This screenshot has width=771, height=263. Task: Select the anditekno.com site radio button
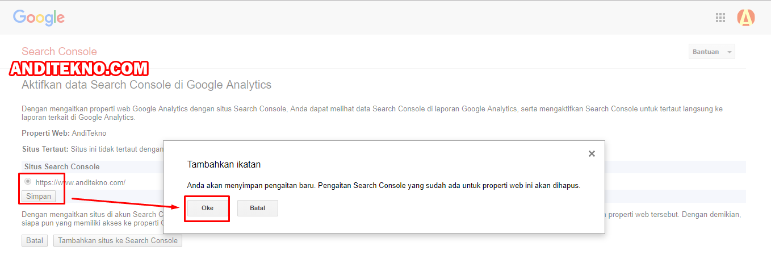(x=28, y=182)
